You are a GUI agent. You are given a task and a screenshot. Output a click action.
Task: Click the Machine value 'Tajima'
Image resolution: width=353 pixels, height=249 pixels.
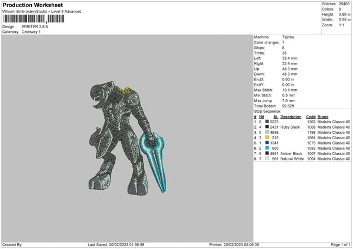tap(288, 37)
